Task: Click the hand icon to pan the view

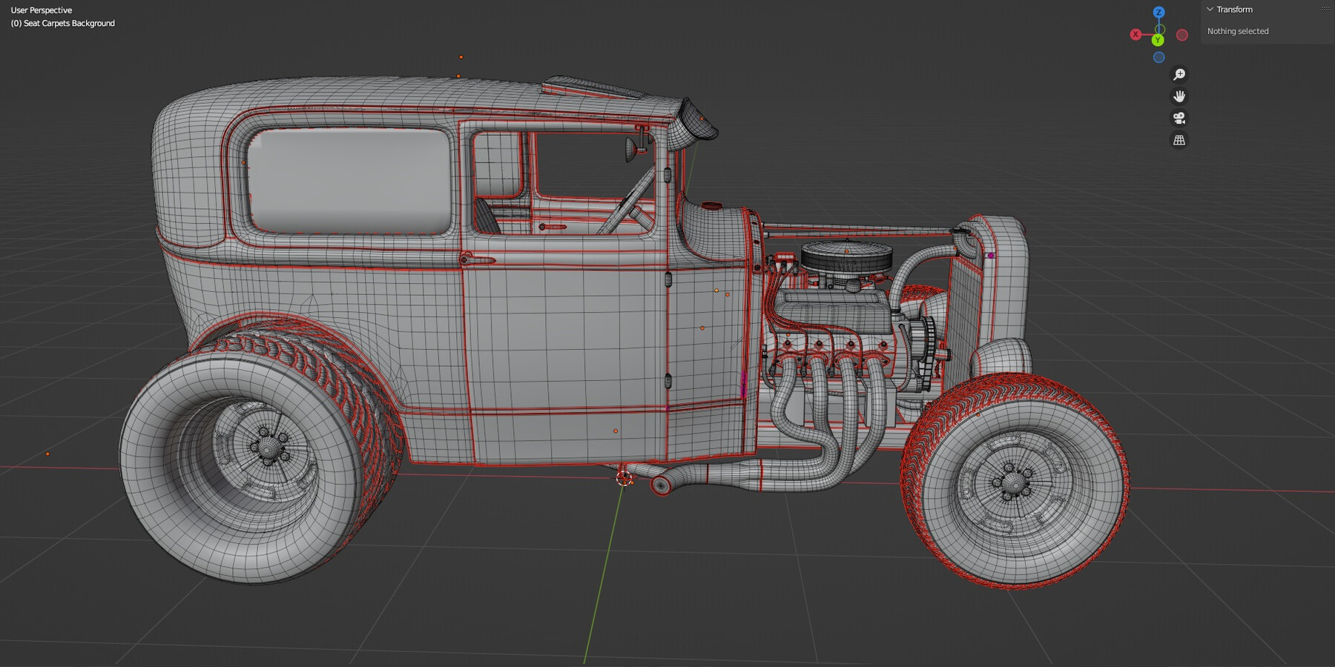Action: [x=1179, y=95]
